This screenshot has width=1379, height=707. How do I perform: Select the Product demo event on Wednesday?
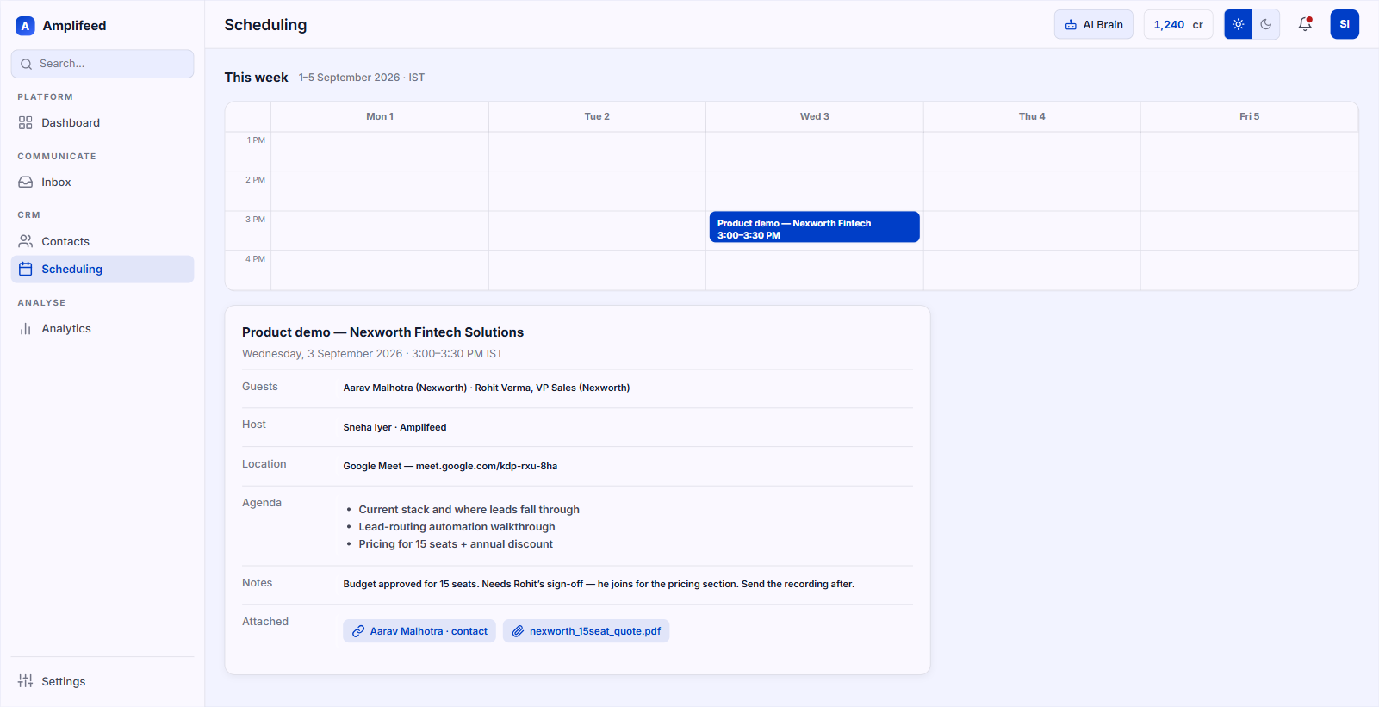pyautogui.click(x=815, y=227)
